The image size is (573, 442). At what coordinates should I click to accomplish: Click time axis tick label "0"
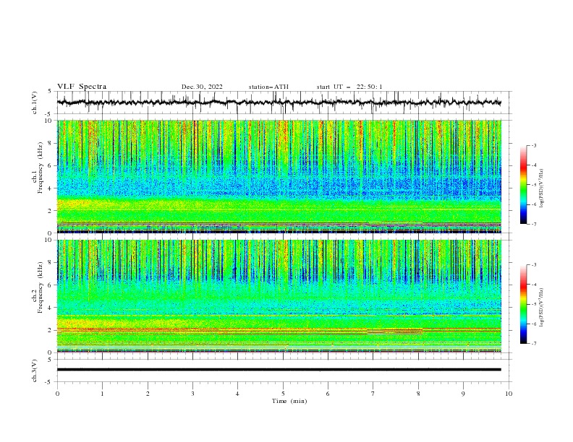tap(57, 394)
